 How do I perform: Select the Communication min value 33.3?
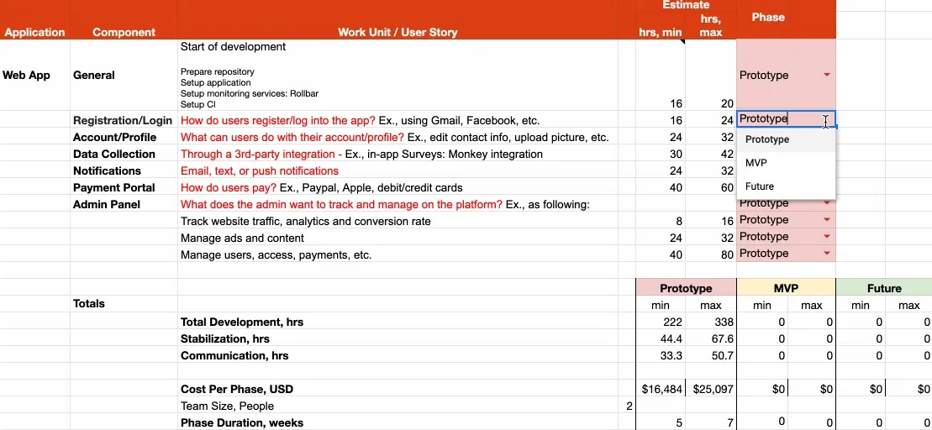pyautogui.click(x=661, y=356)
